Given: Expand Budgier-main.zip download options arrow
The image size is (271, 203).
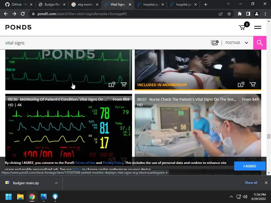Looking at the screenshot, I should pos(56,183).
